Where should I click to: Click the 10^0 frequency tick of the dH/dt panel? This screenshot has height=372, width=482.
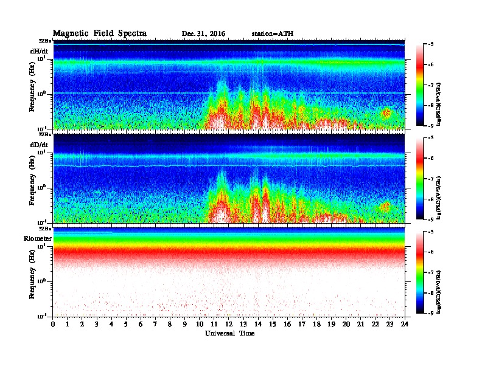pos(41,94)
